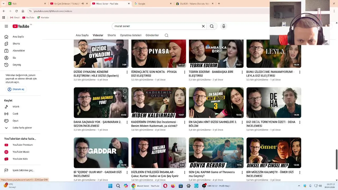Click the browser back arrow

tap(4, 11)
